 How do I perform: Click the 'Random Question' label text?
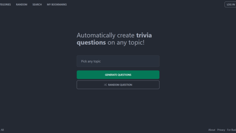[120, 85]
